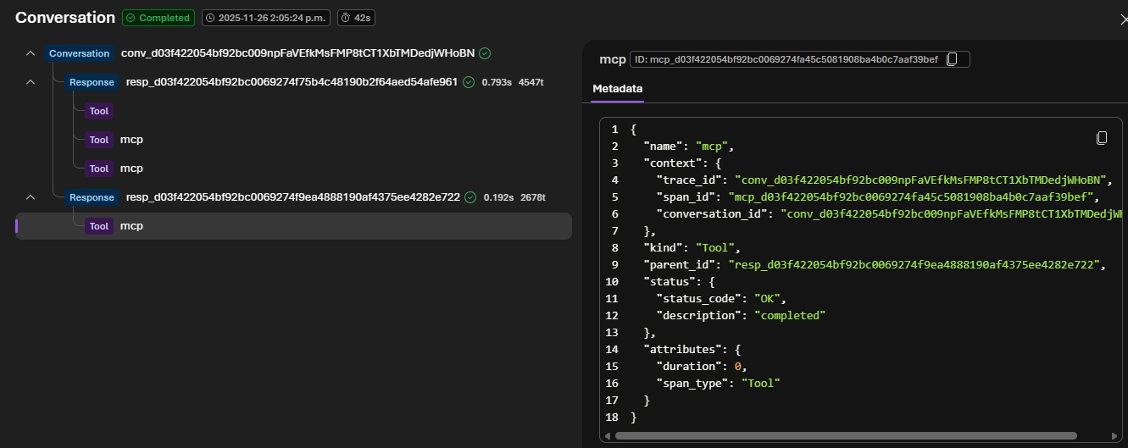Image resolution: width=1128 pixels, height=448 pixels.
Task: Select the second mcp Tool row under first Response
Action: pyautogui.click(x=293, y=169)
